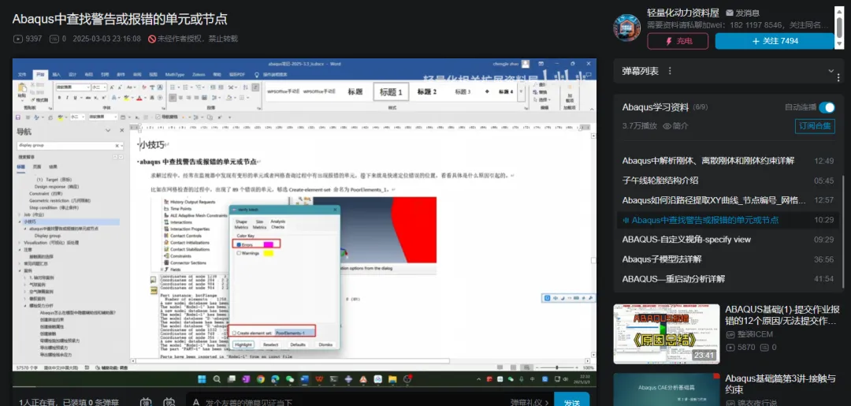Collapse the 案例 tree node
This screenshot has height=406, width=851.
pos(20,270)
